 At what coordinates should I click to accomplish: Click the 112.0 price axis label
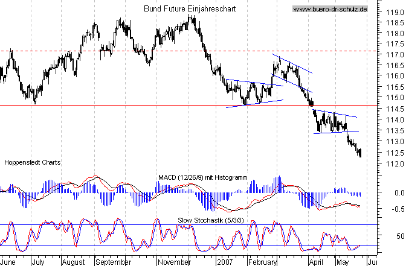coord(395,163)
